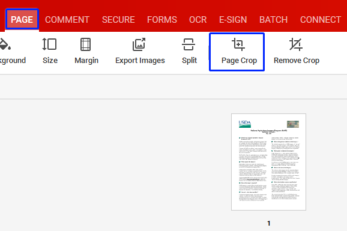Click the Background paint bucket icon
Screen dimensions: 347x231
5,44
